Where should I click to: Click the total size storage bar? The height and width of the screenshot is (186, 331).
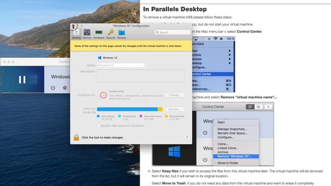point(130,109)
